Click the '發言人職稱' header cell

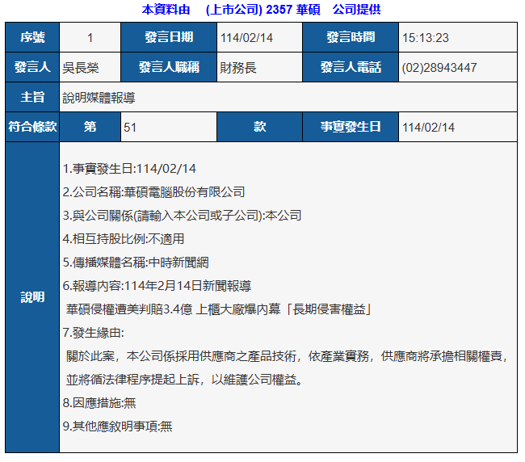[169, 67]
